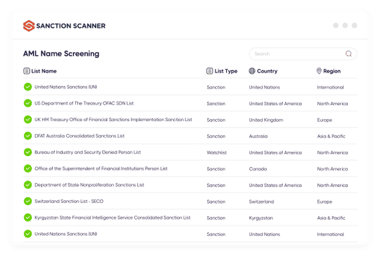Select US Department of The Treasury OFAC SDN List
The height and width of the screenshot is (257, 380).
point(84,103)
